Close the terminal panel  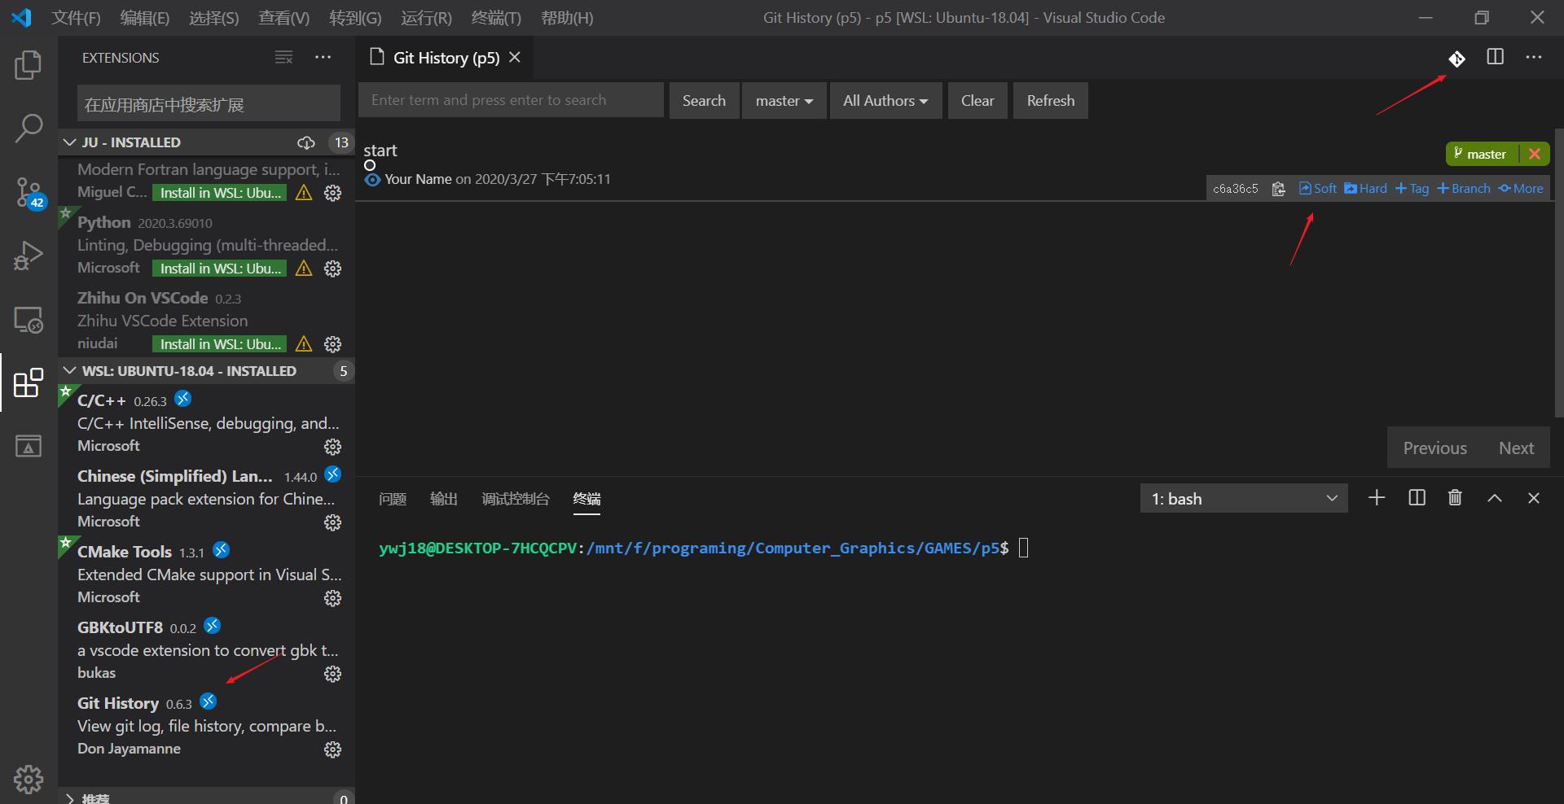1533,498
